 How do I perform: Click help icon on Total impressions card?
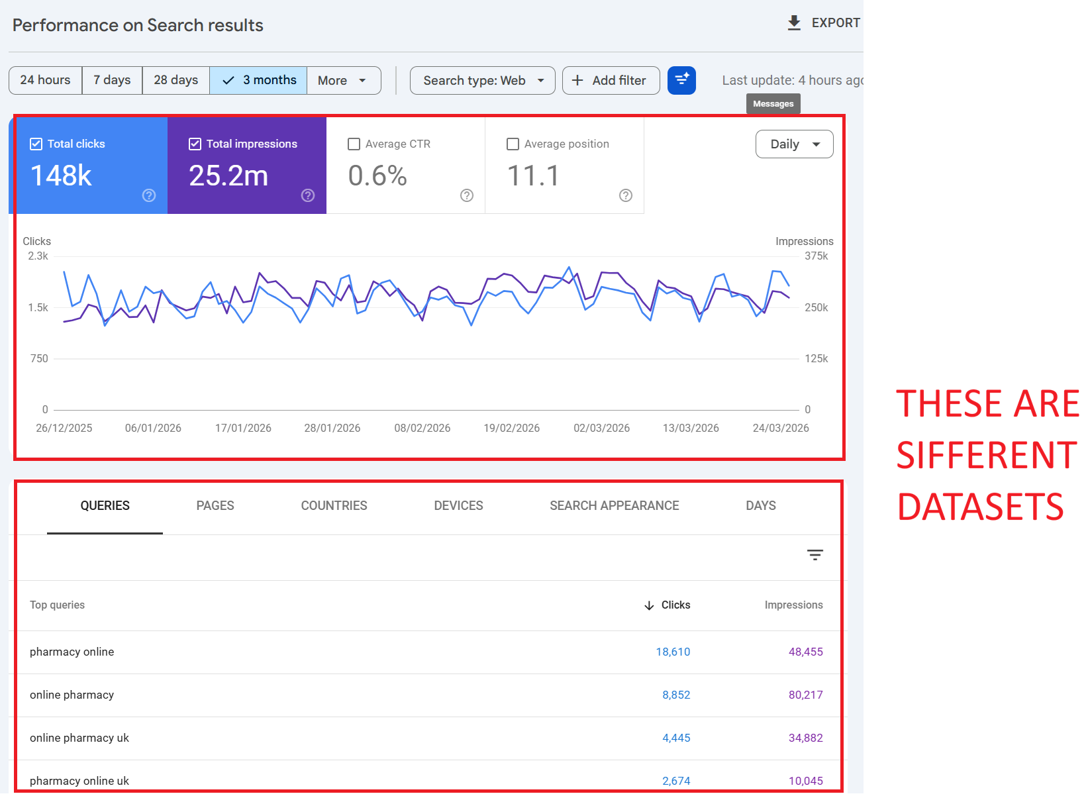308,195
